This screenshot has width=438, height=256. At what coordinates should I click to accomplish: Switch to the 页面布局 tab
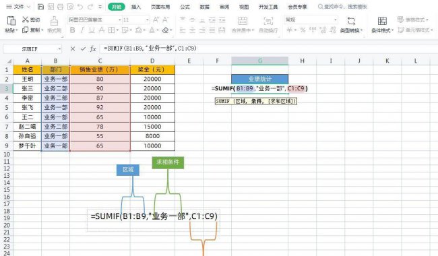point(160,7)
